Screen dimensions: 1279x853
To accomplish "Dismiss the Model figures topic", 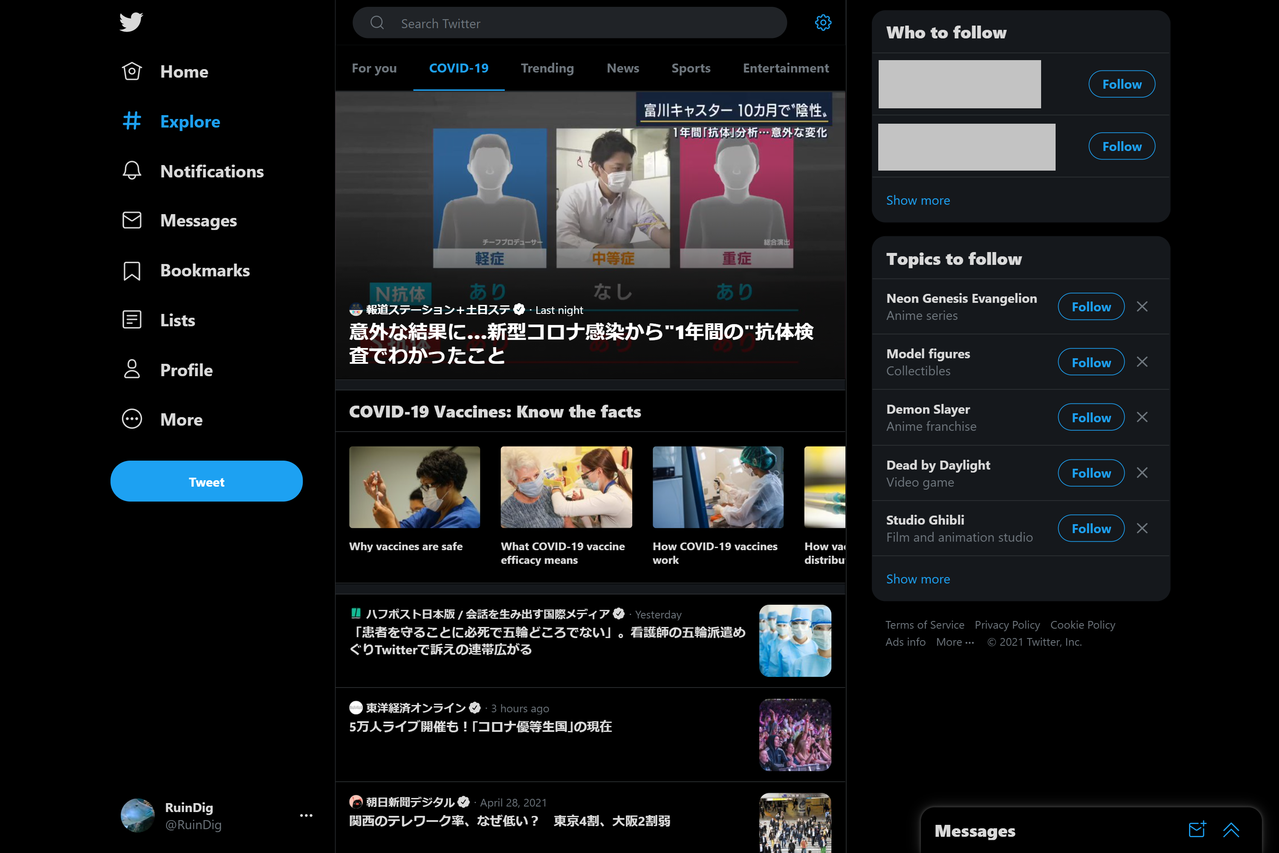I will [x=1142, y=362].
